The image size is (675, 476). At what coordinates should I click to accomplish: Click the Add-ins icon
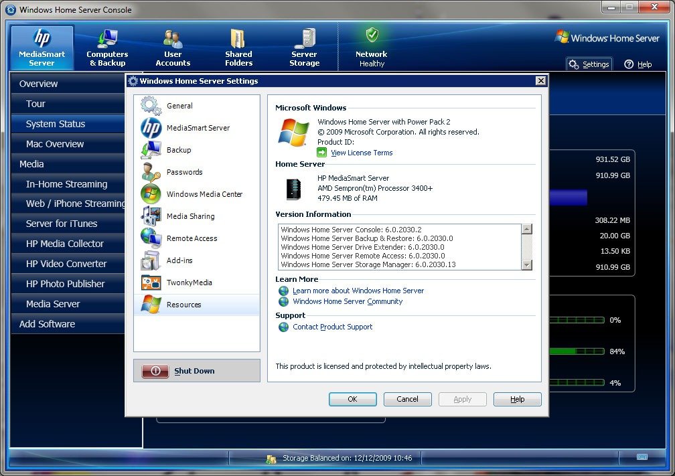tap(151, 260)
